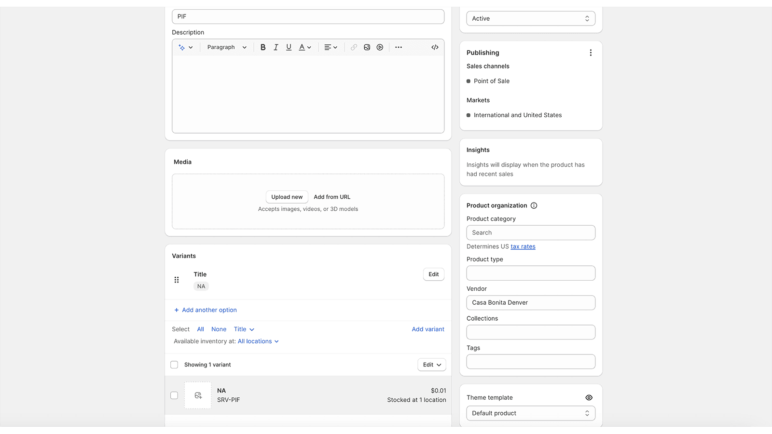Click the Product organization info icon
772x434 pixels.
click(x=534, y=205)
